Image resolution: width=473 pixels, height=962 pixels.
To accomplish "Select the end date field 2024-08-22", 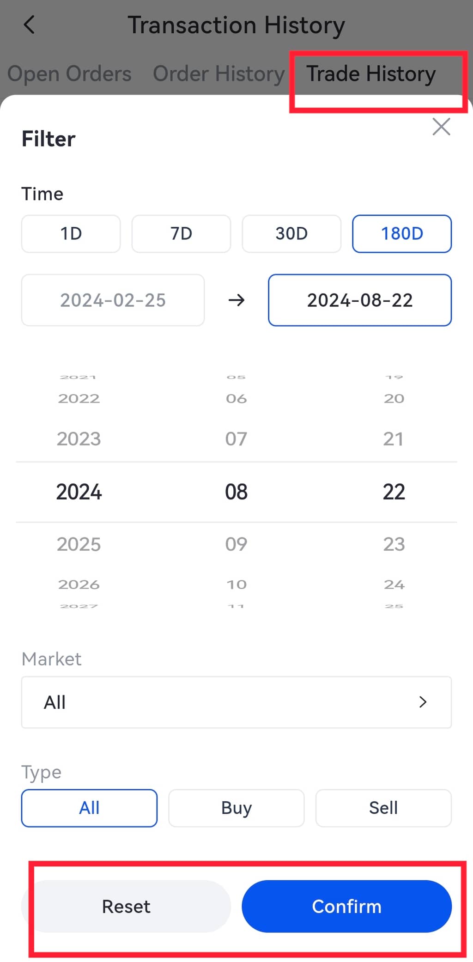I will tap(360, 300).
